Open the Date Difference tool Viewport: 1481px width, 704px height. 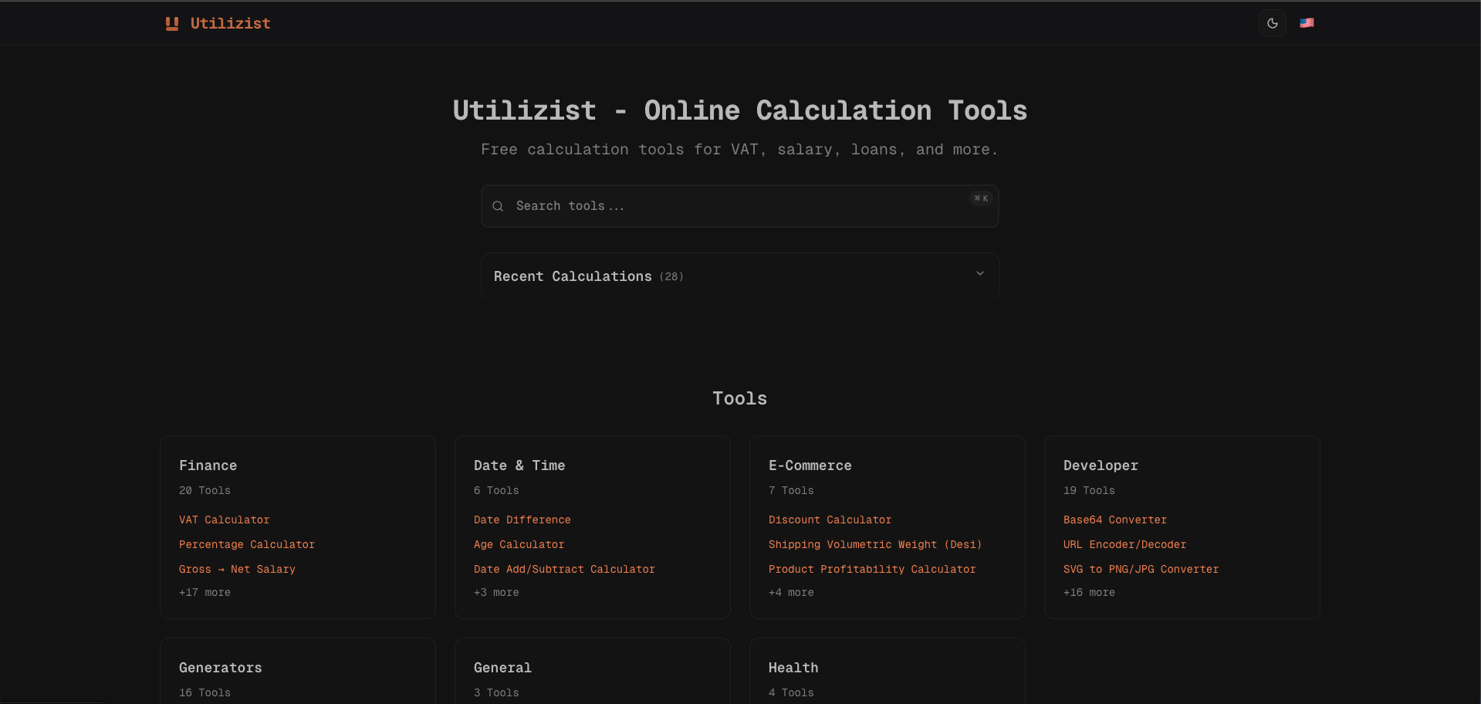click(522, 520)
